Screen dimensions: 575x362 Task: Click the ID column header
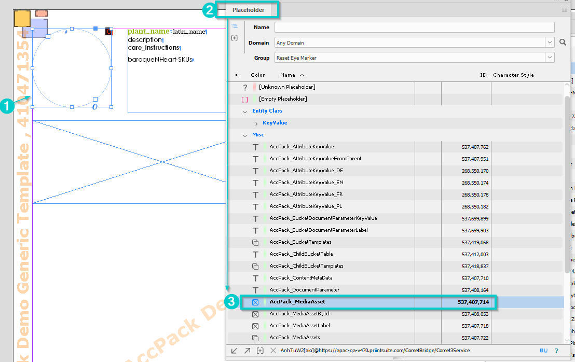(483, 75)
